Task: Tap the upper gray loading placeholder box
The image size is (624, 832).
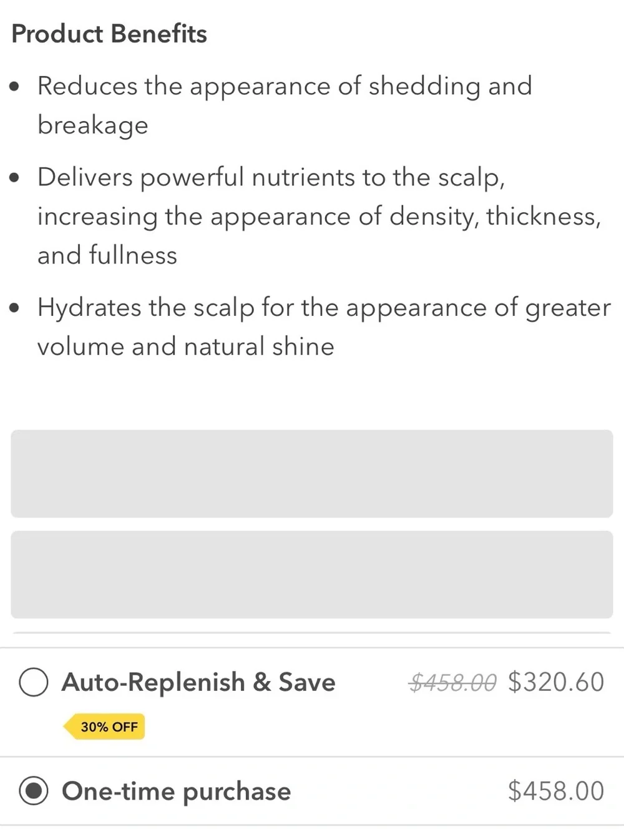Action: point(312,474)
